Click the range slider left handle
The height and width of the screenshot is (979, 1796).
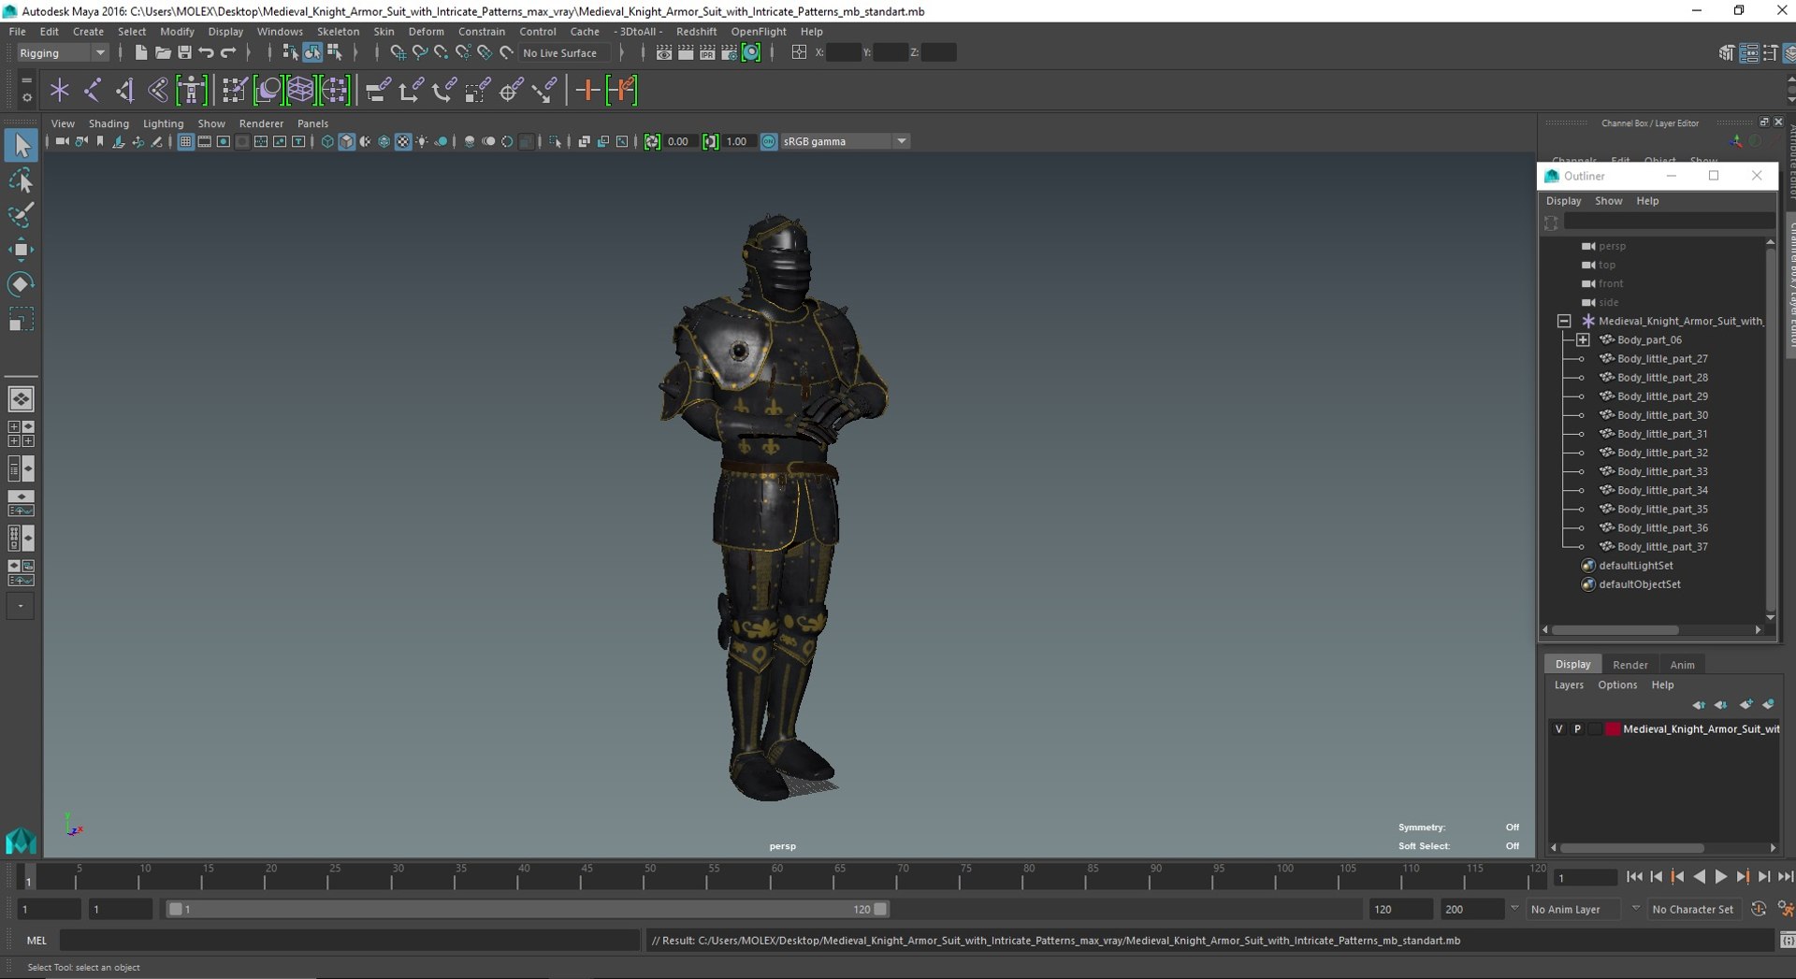click(175, 909)
